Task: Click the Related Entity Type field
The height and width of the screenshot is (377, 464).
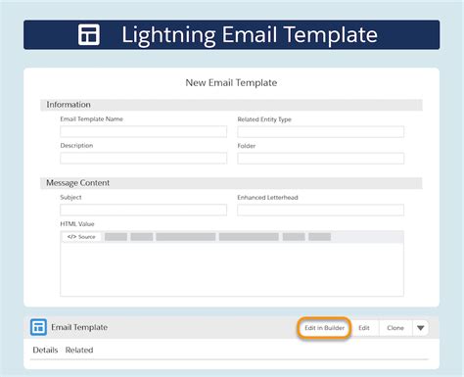Action: coord(321,131)
